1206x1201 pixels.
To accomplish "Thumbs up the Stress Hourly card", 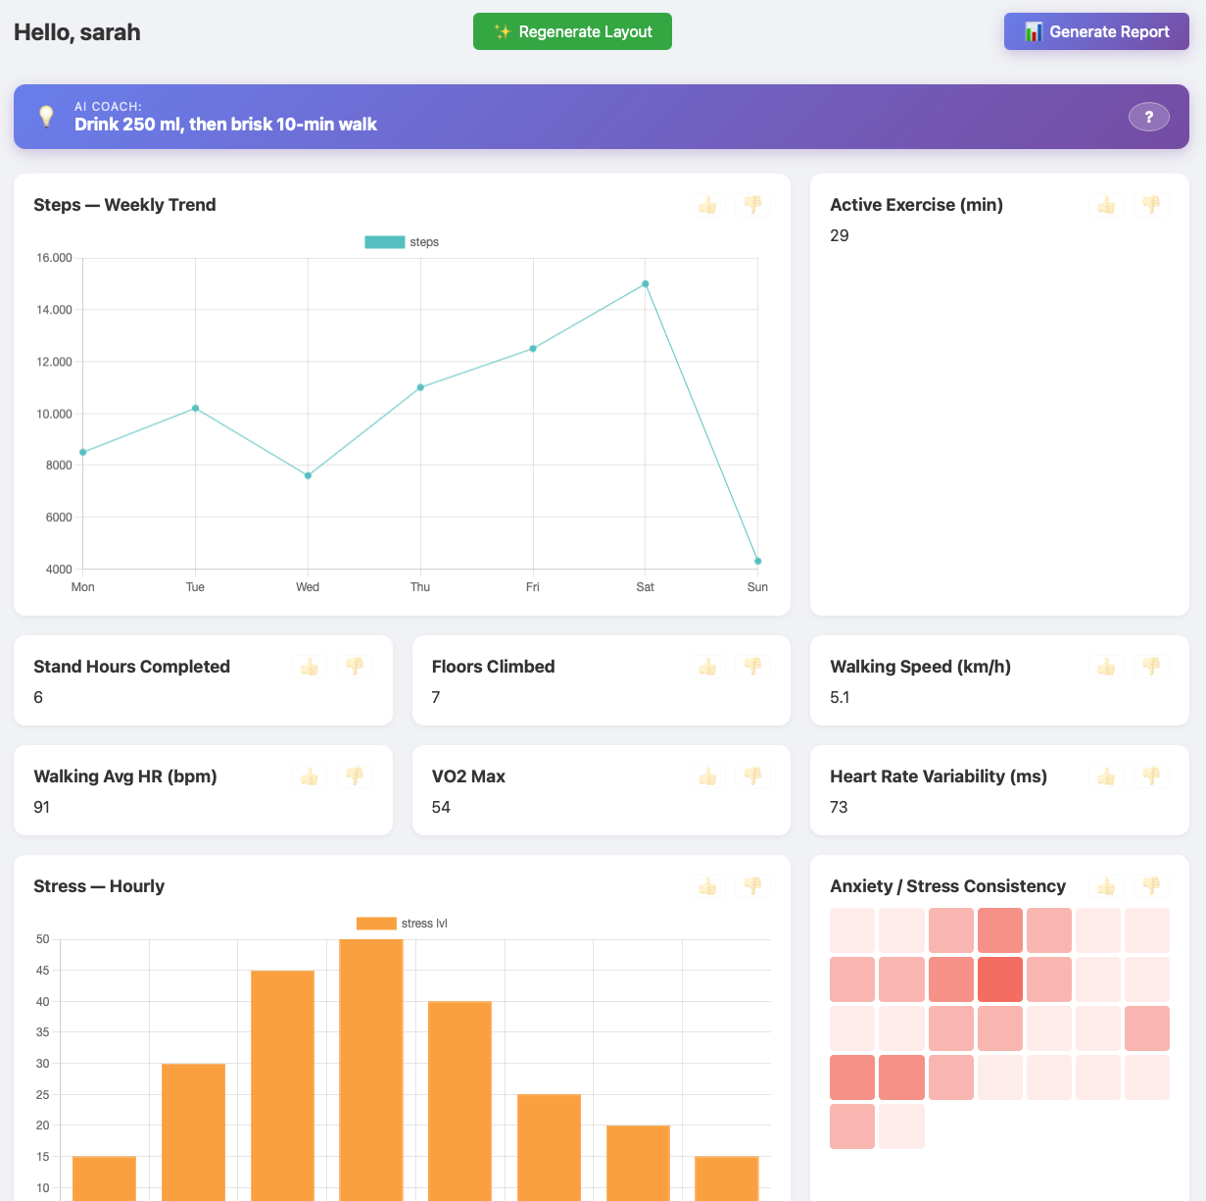I will click(x=707, y=886).
